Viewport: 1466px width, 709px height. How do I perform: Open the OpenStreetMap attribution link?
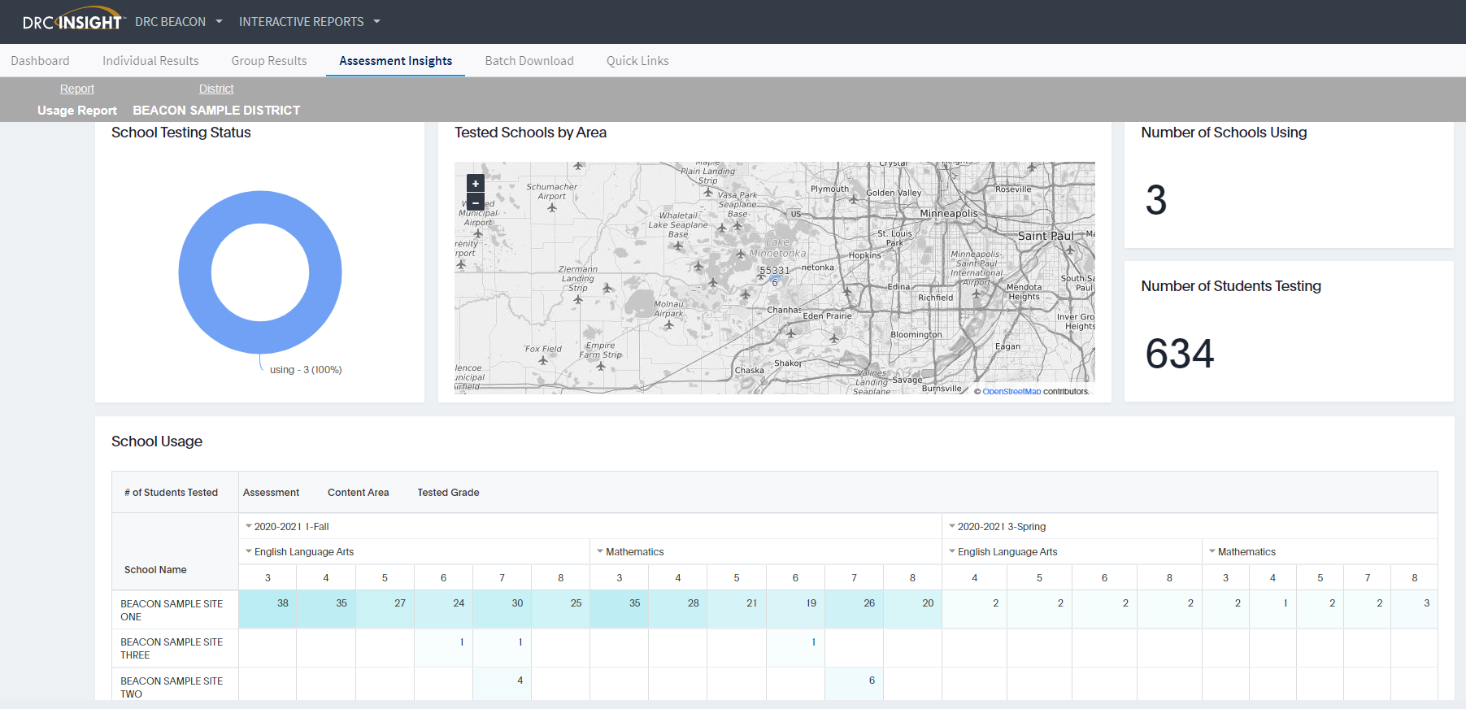[x=1011, y=391]
